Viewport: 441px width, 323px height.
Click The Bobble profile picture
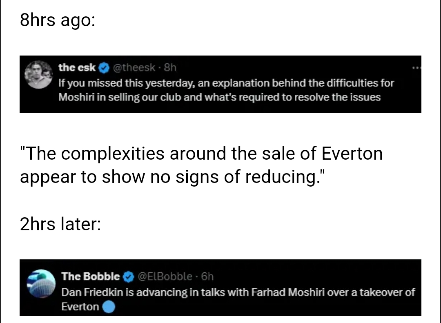pos(41,283)
